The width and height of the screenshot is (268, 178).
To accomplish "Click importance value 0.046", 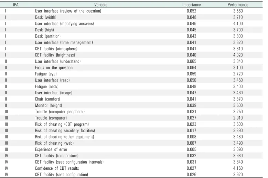I will coord(191,24).
